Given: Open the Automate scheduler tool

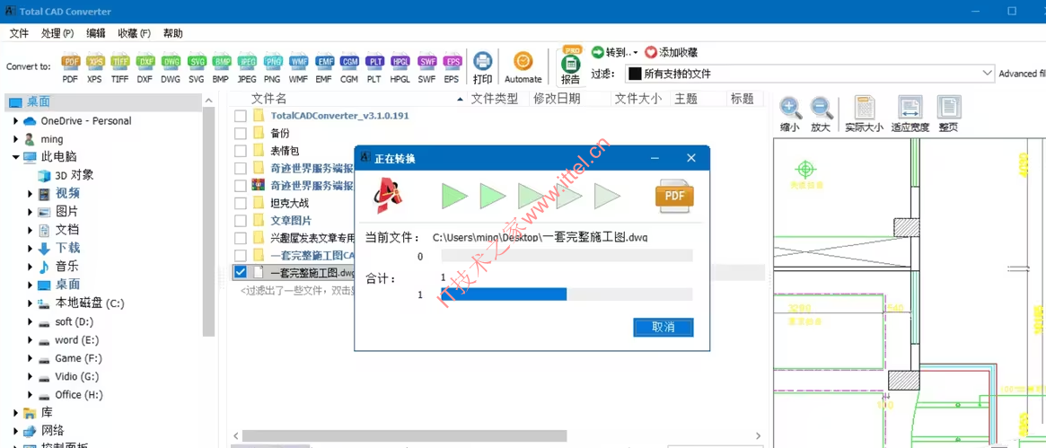Looking at the screenshot, I should click(523, 67).
